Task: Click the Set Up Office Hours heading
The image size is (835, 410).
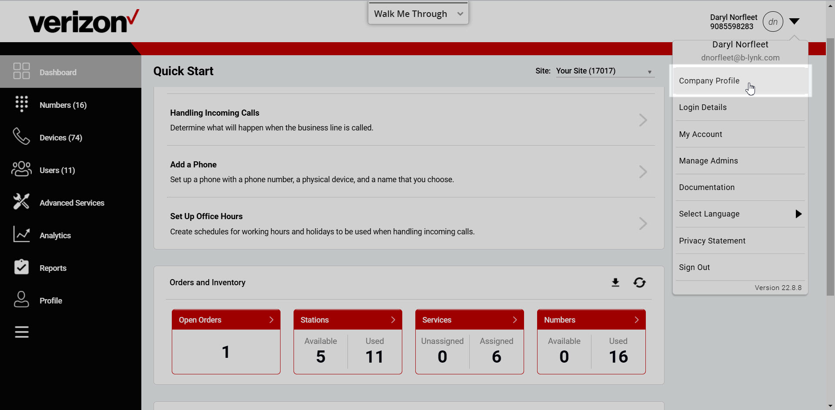Action: click(x=206, y=217)
